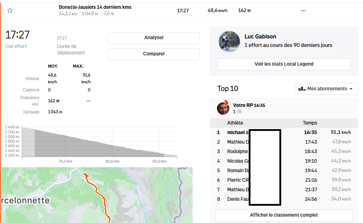Viewport: 363px width, 223px height.
Task: Open the Bonette-Jausiers 14 derniers kms segment title
Action: pos(95,7)
